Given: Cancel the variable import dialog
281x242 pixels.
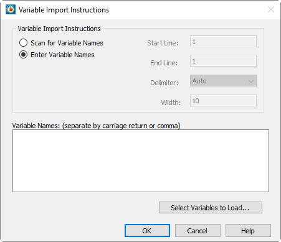Looking at the screenshot, I should click(198, 231).
